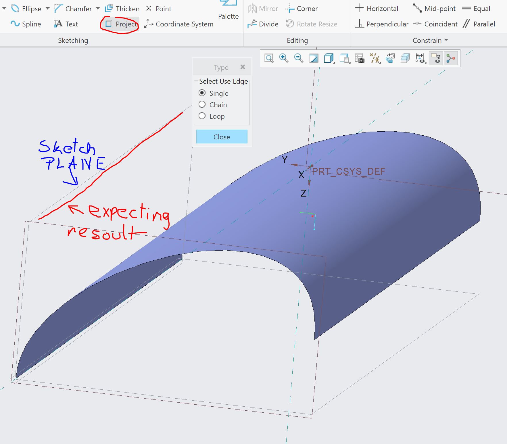The height and width of the screenshot is (444, 507).
Task: Click the Zoom In magnifier icon
Action: tap(283, 58)
